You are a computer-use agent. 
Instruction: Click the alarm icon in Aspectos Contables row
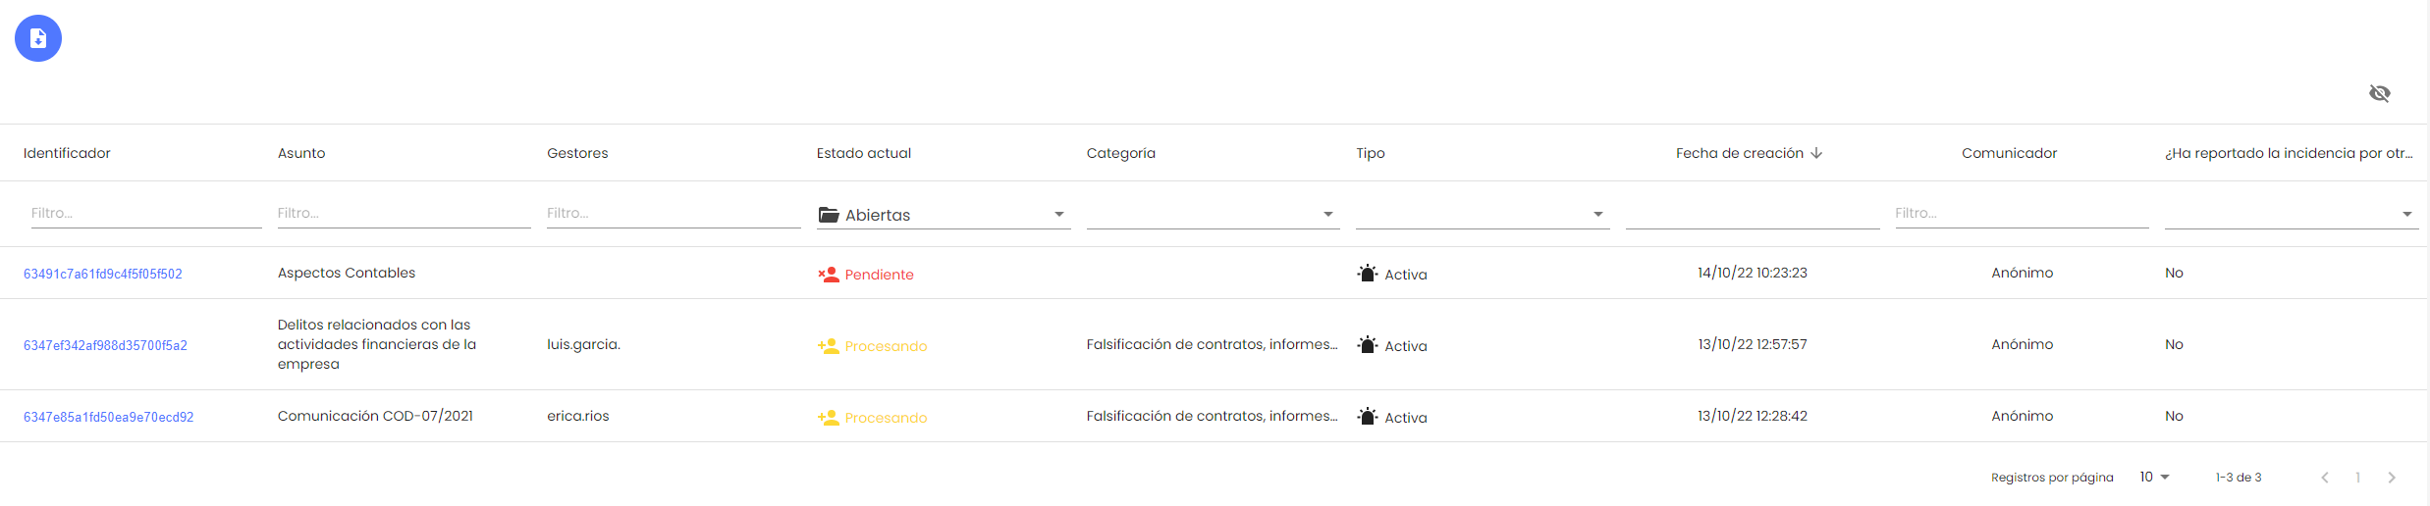coord(1367,274)
